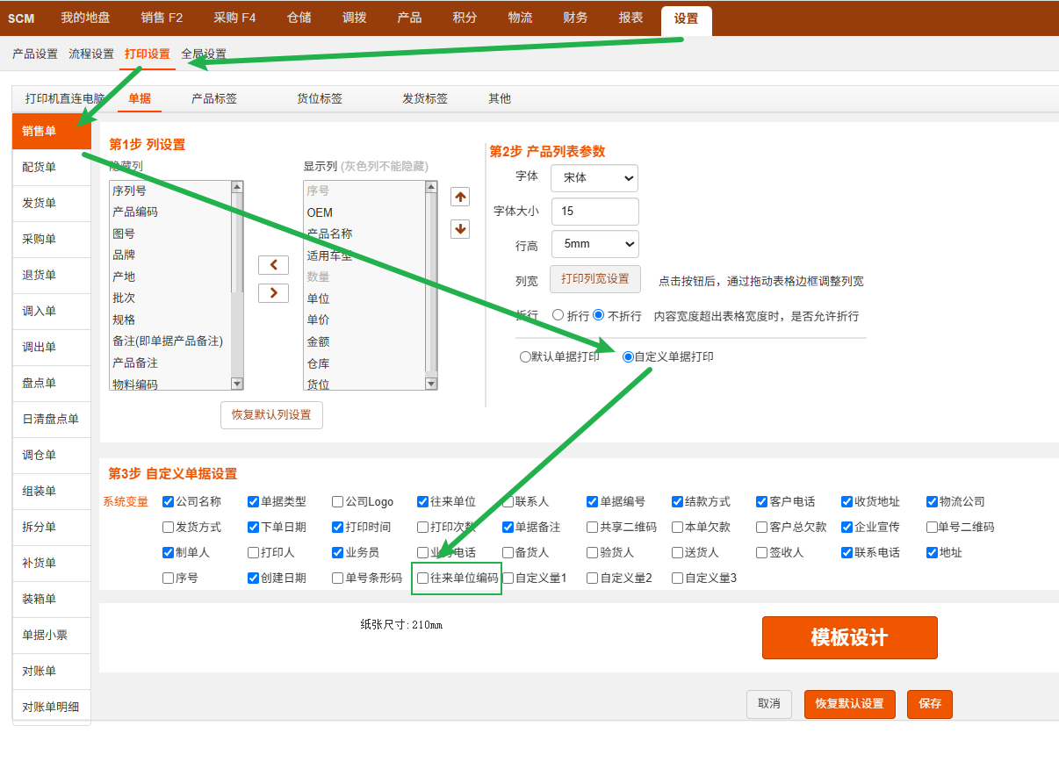Uncheck the 公司名称 checkbox
This screenshot has height=769, width=1059.
click(169, 502)
